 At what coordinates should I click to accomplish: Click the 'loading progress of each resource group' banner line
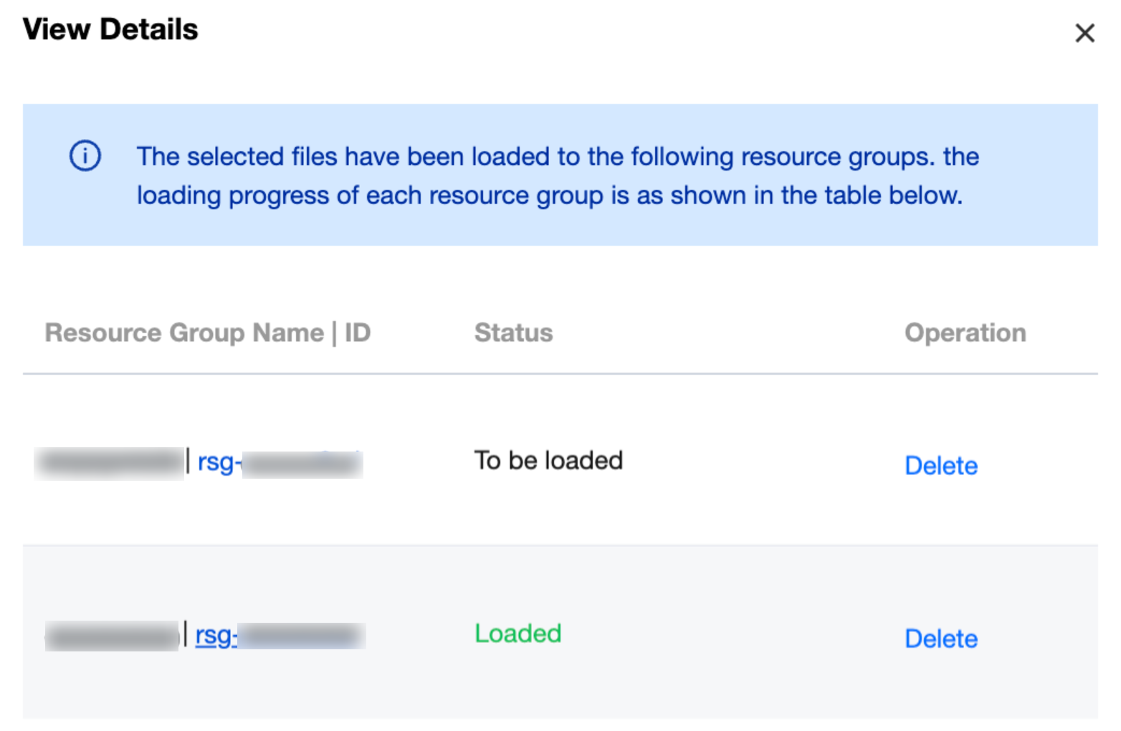(x=549, y=195)
